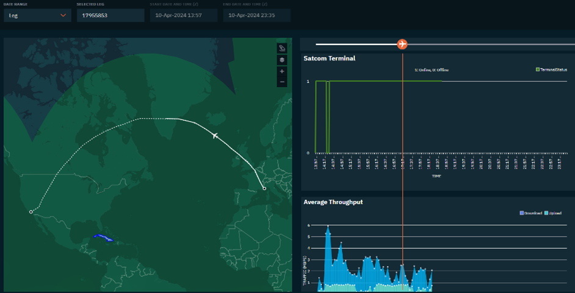575x293 pixels.
Task: Open the Date Range dropdown
Action: click(x=37, y=15)
